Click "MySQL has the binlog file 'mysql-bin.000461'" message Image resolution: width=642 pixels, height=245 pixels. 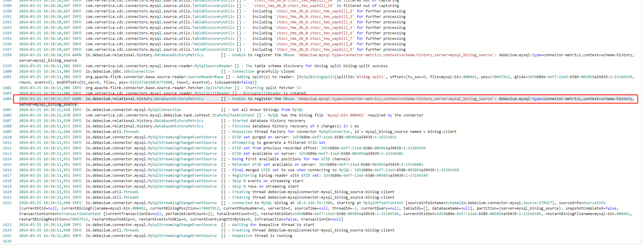coord(317,115)
